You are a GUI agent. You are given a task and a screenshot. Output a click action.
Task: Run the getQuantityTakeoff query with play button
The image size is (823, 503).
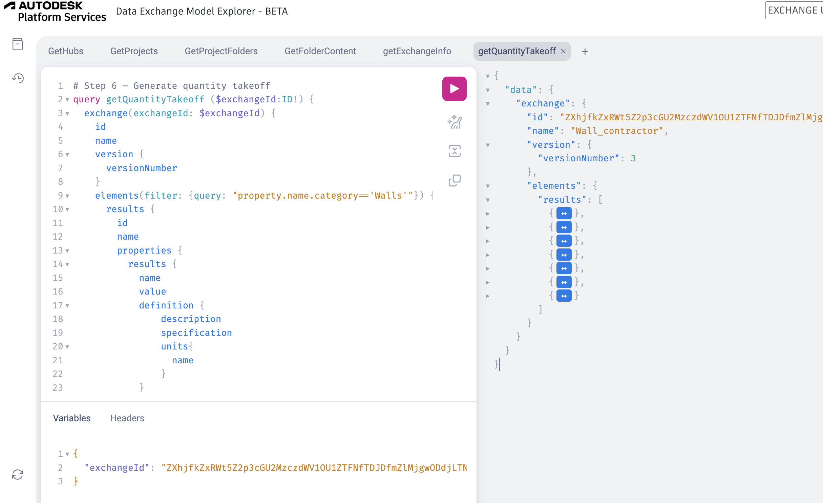click(x=454, y=89)
